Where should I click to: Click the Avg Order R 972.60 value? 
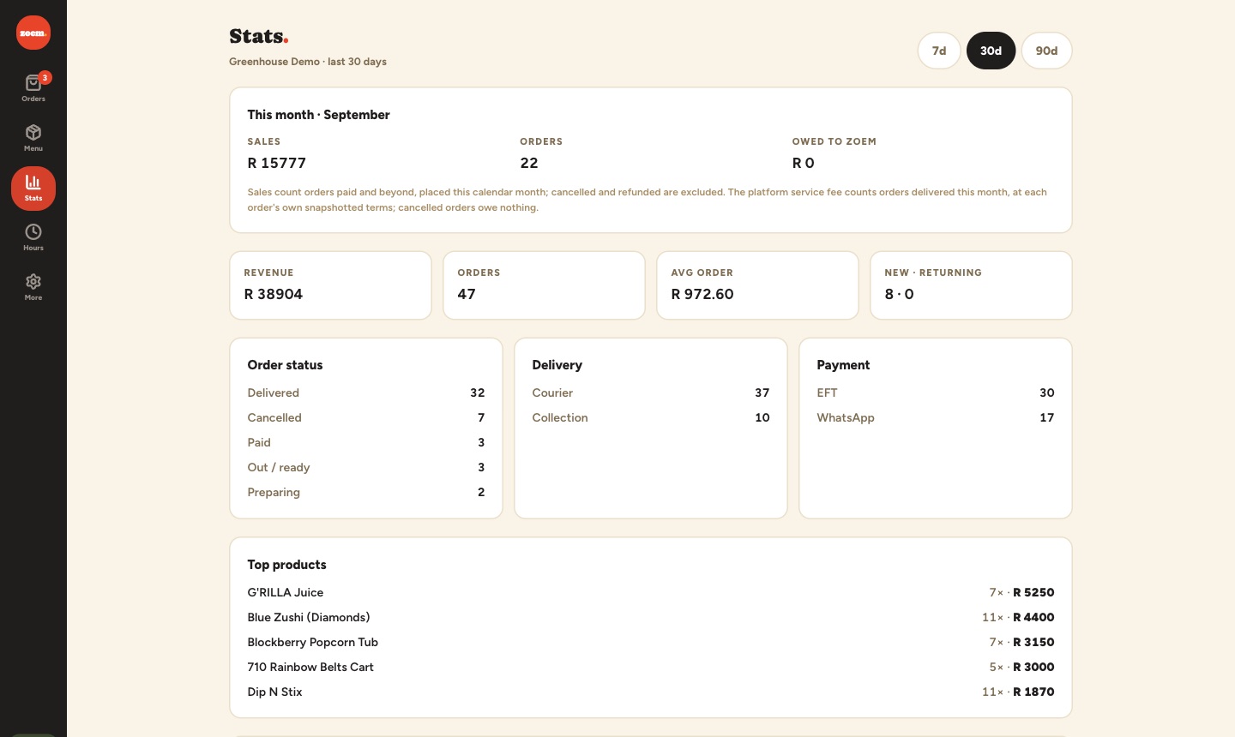click(x=702, y=294)
